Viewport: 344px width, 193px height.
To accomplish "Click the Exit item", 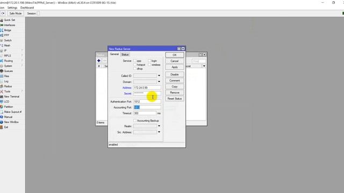I will point(6,127).
